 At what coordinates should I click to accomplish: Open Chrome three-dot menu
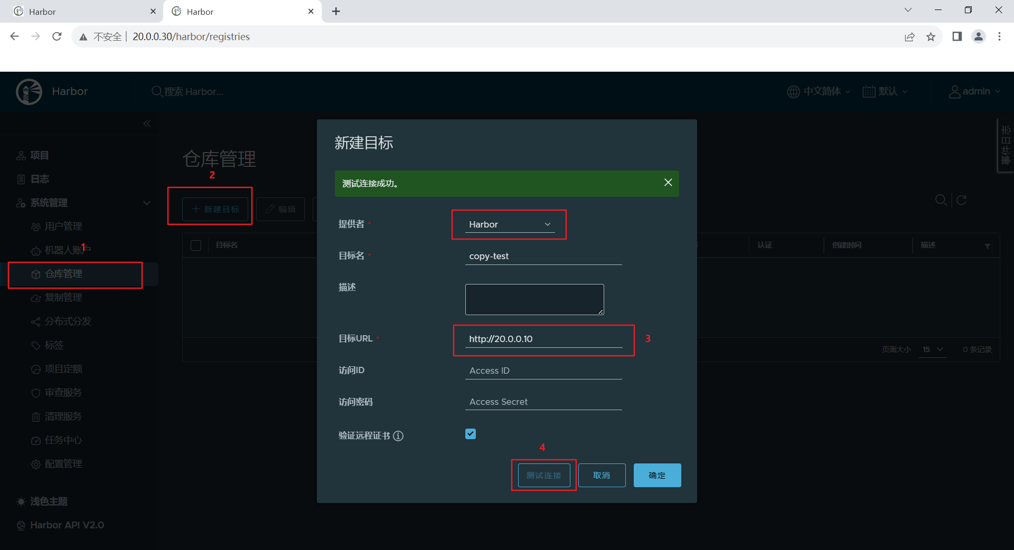pyautogui.click(x=999, y=36)
